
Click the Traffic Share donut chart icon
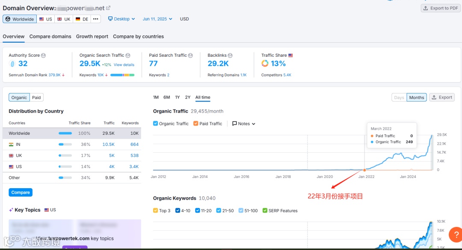[x=265, y=64]
